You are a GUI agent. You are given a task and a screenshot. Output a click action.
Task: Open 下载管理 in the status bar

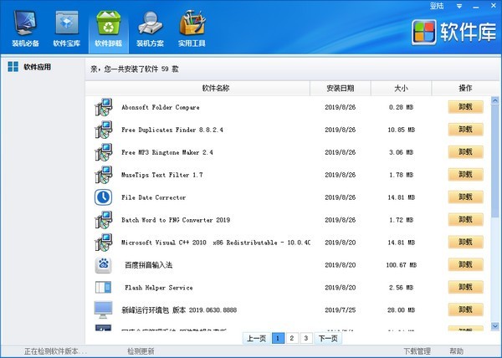point(417,351)
